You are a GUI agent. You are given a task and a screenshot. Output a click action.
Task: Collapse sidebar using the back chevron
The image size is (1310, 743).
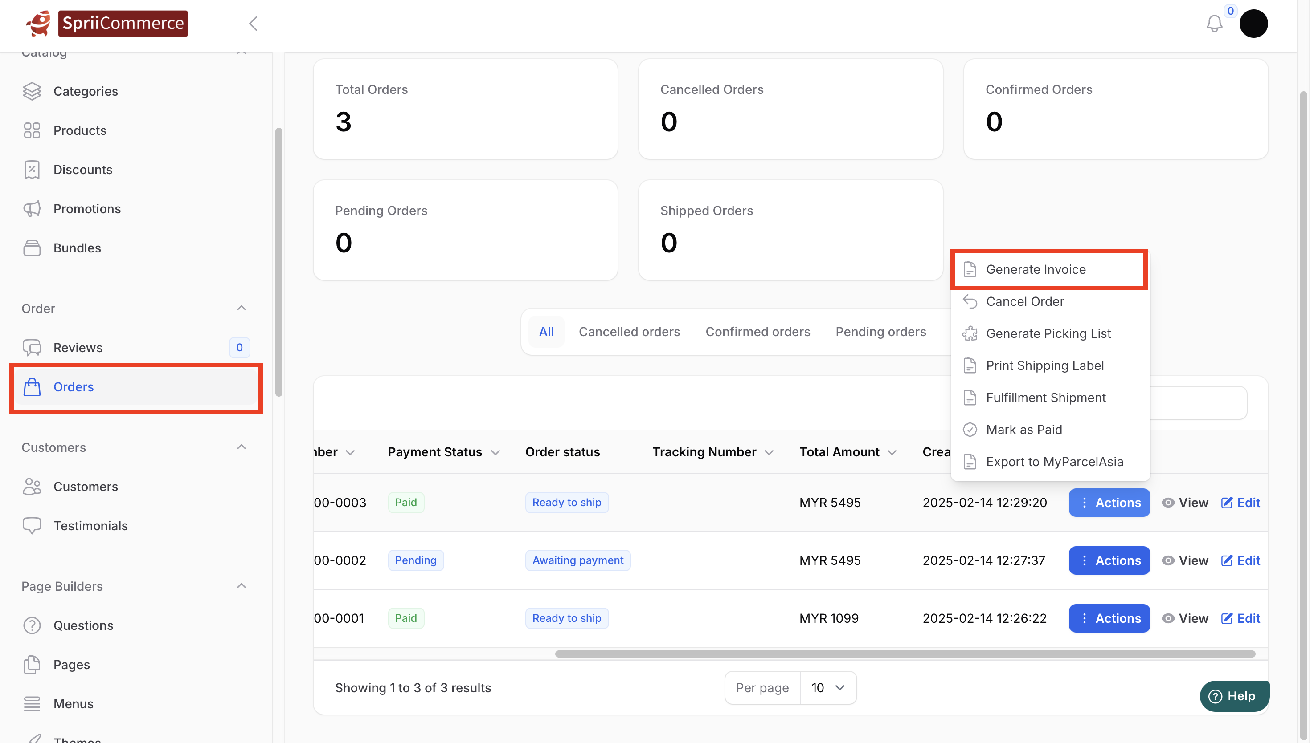pyautogui.click(x=253, y=24)
